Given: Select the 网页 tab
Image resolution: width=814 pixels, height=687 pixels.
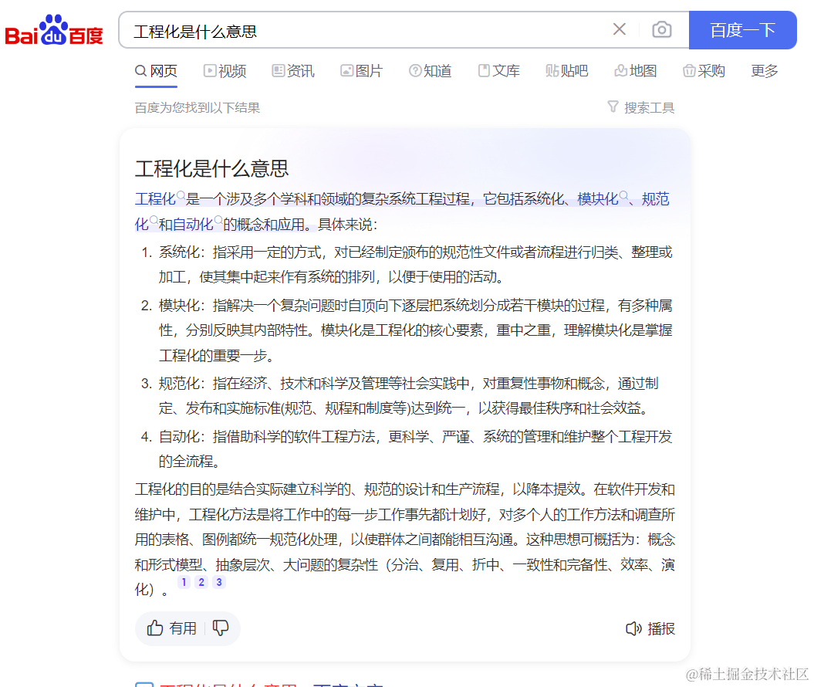Looking at the screenshot, I should [x=157, y=70].
